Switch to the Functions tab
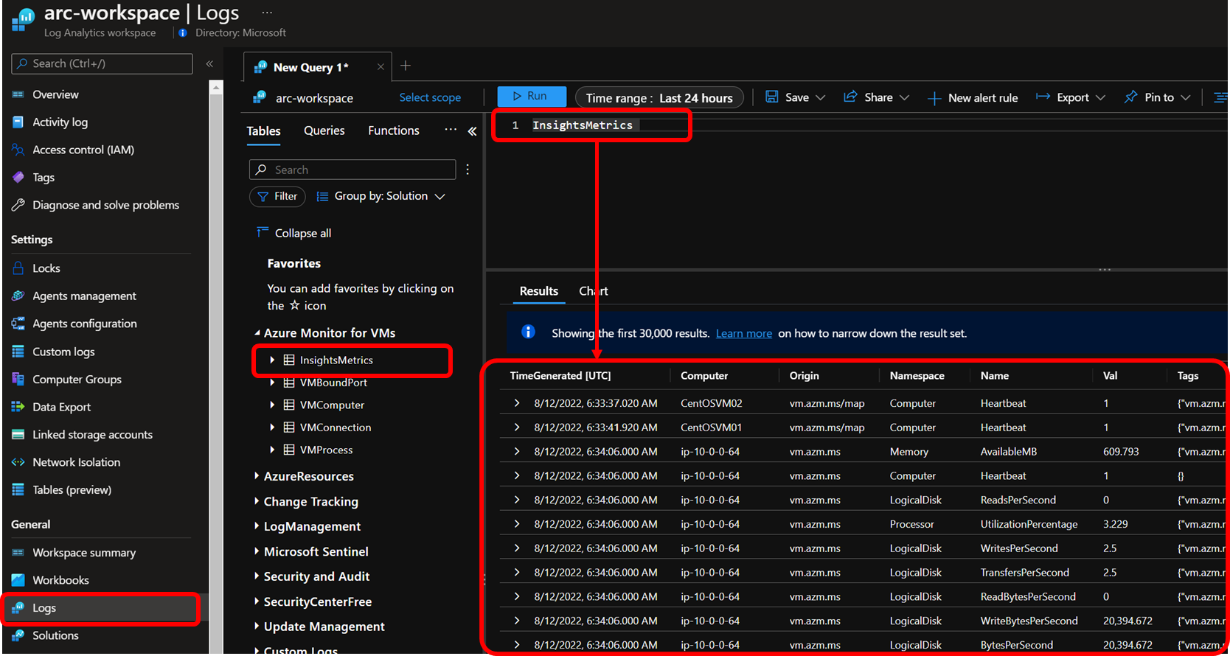This screenshot has height=656, width=1230. (x=393, y=130)
